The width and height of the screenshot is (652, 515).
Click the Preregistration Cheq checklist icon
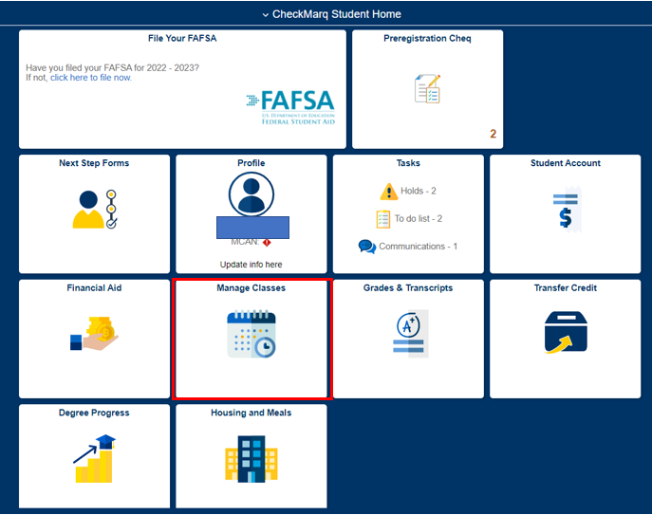(427, 89)
